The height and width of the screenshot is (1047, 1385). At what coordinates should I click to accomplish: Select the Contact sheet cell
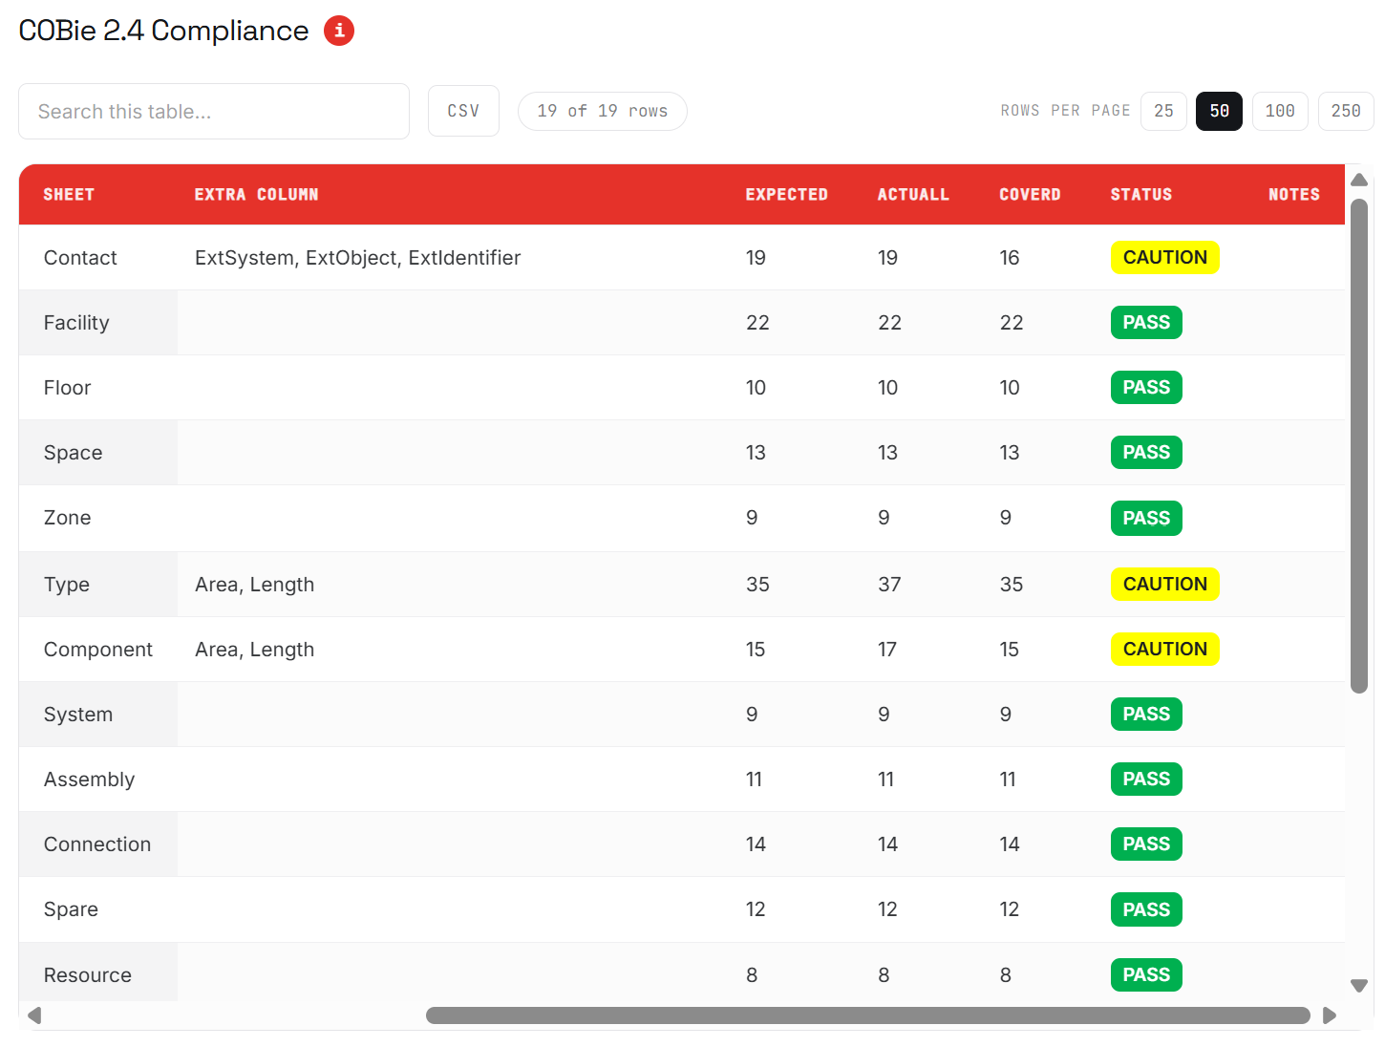coord(98,257)
